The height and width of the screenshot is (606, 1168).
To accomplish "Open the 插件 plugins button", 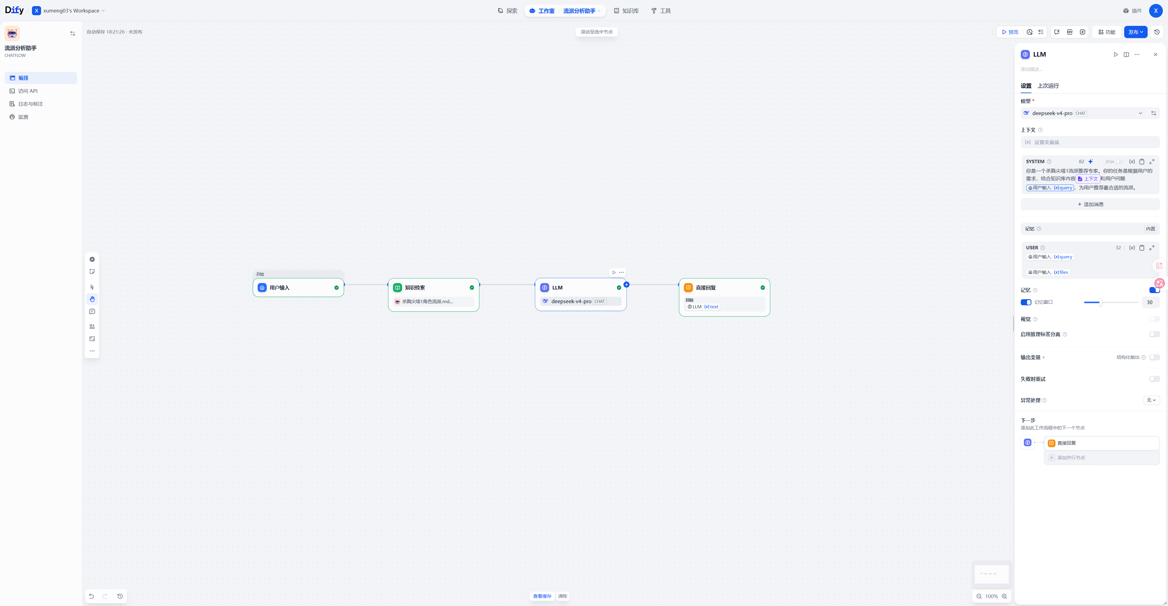I will (x=1132, y=11).
